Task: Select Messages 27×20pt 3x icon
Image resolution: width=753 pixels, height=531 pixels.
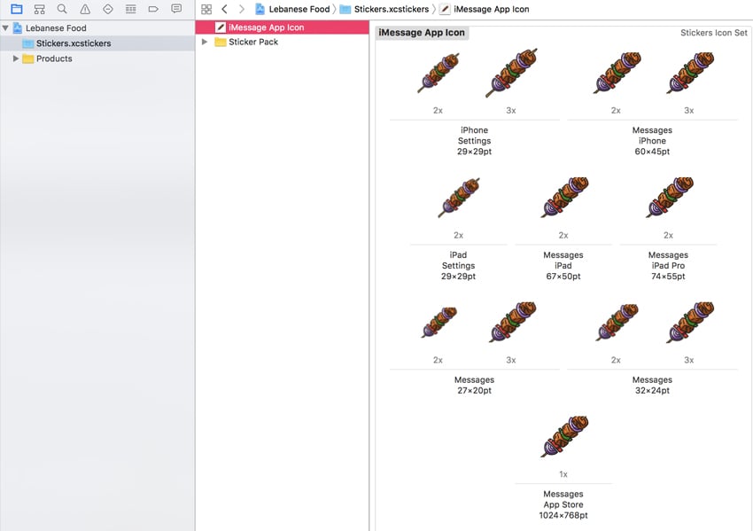Action: point(512,322)
